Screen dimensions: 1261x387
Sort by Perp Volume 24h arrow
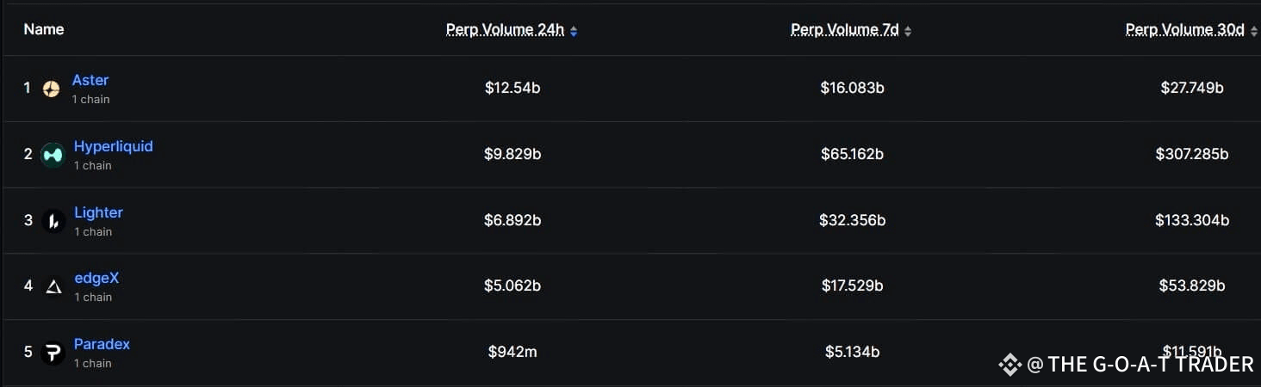point(574,31)
